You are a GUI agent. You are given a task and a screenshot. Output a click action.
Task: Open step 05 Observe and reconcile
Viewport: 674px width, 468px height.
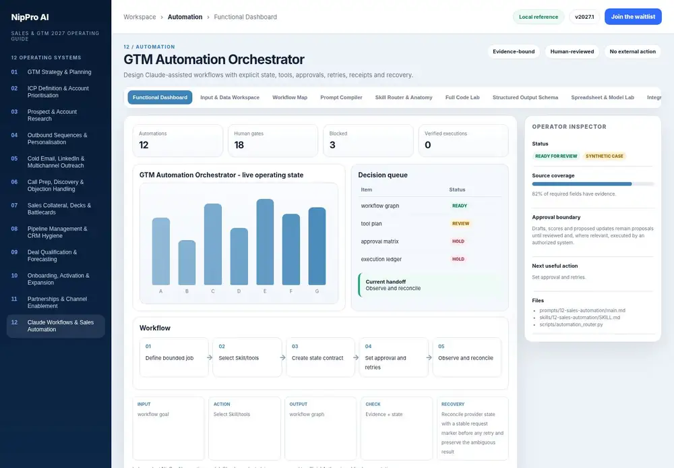click(x=467, y=357)
